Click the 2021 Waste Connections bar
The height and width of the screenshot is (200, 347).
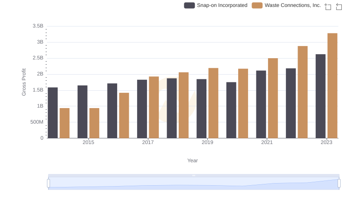[273, 98]
